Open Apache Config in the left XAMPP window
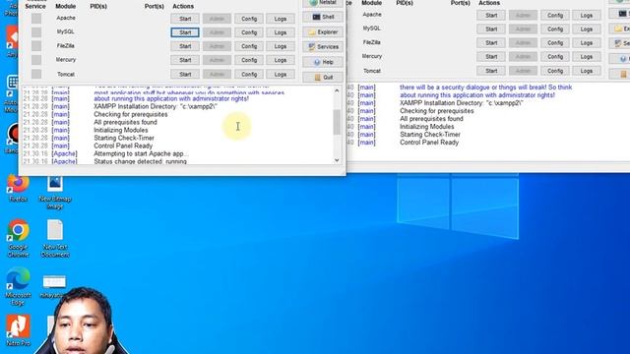Screen dimensions: 630x354 pos(249,19)
